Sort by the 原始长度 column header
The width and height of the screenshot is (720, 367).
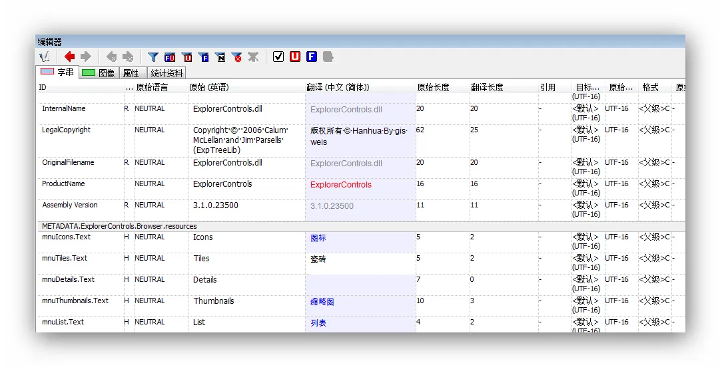(x=434, y=87)
